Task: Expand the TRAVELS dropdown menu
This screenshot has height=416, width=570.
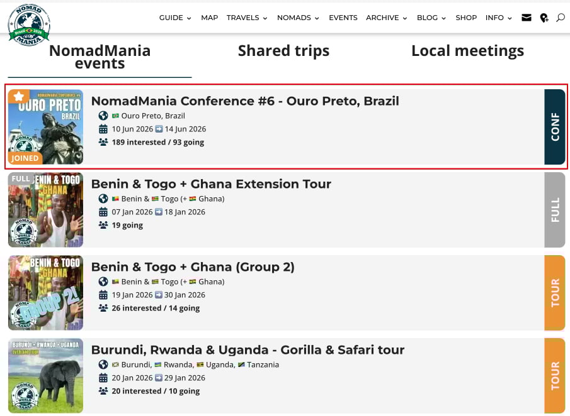Action: (x=247, y=18)
